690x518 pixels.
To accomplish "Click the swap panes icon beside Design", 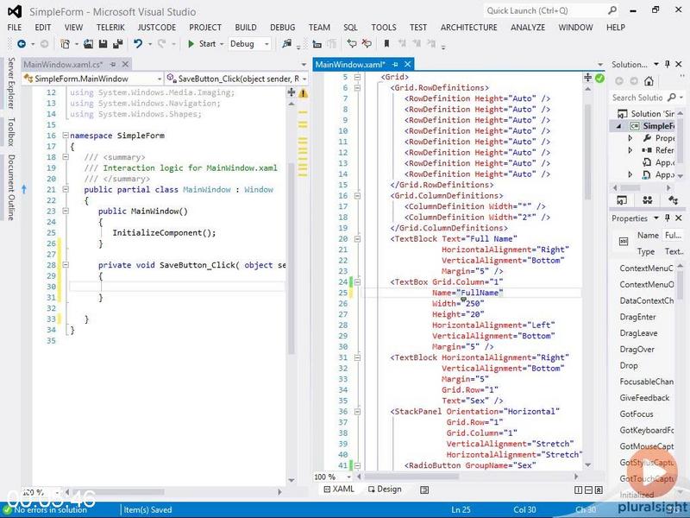I will [424, 490].
